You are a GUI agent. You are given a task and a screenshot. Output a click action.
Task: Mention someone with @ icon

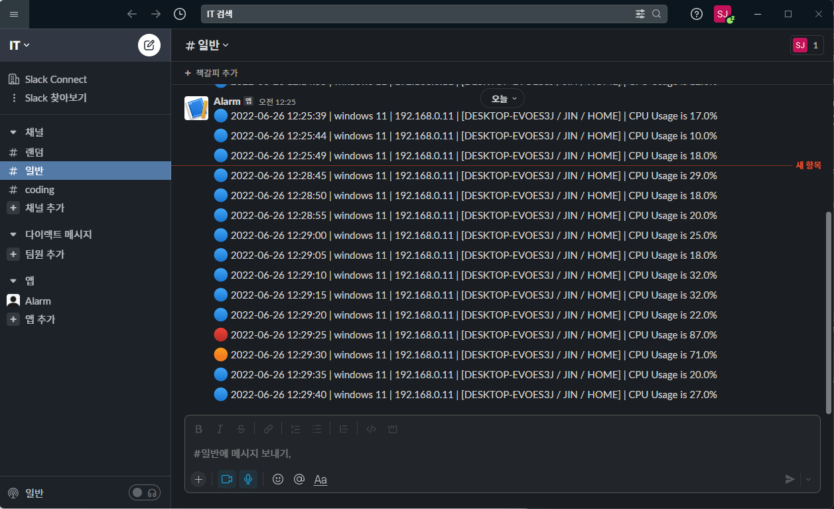(x=299, y=479)
